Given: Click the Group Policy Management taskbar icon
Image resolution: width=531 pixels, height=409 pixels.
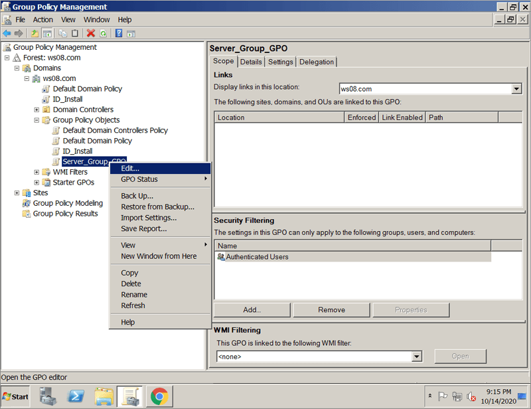Looking at the screenshot, I should pos(130,396).
